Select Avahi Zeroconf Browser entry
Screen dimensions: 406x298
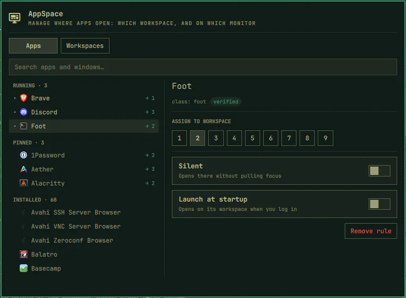click(84, 240)
